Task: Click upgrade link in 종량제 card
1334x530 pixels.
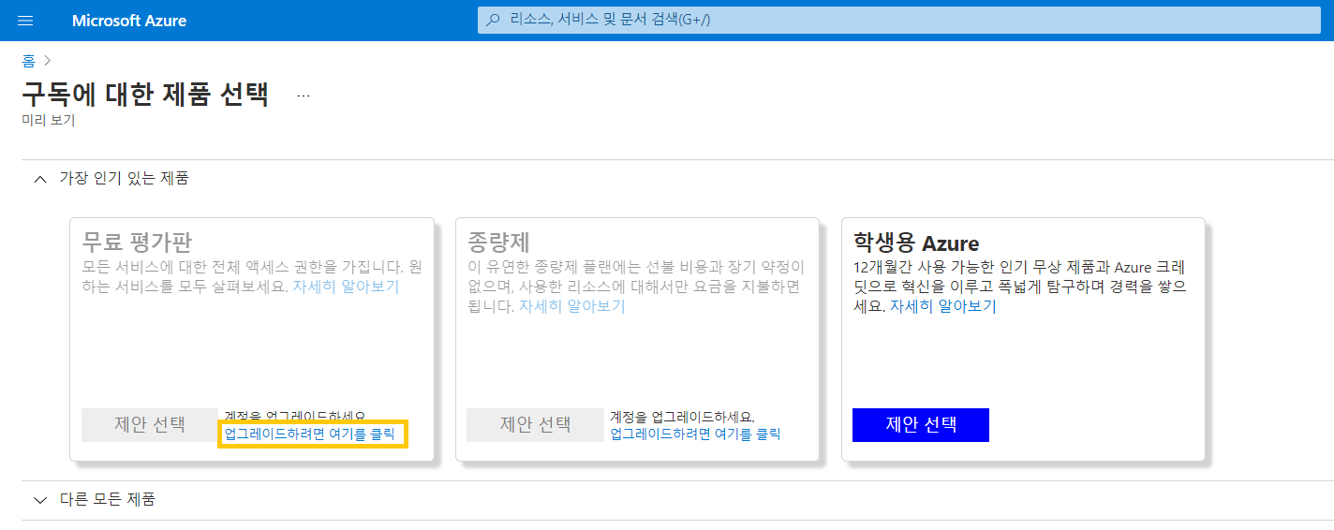Action: pos(695,434)
